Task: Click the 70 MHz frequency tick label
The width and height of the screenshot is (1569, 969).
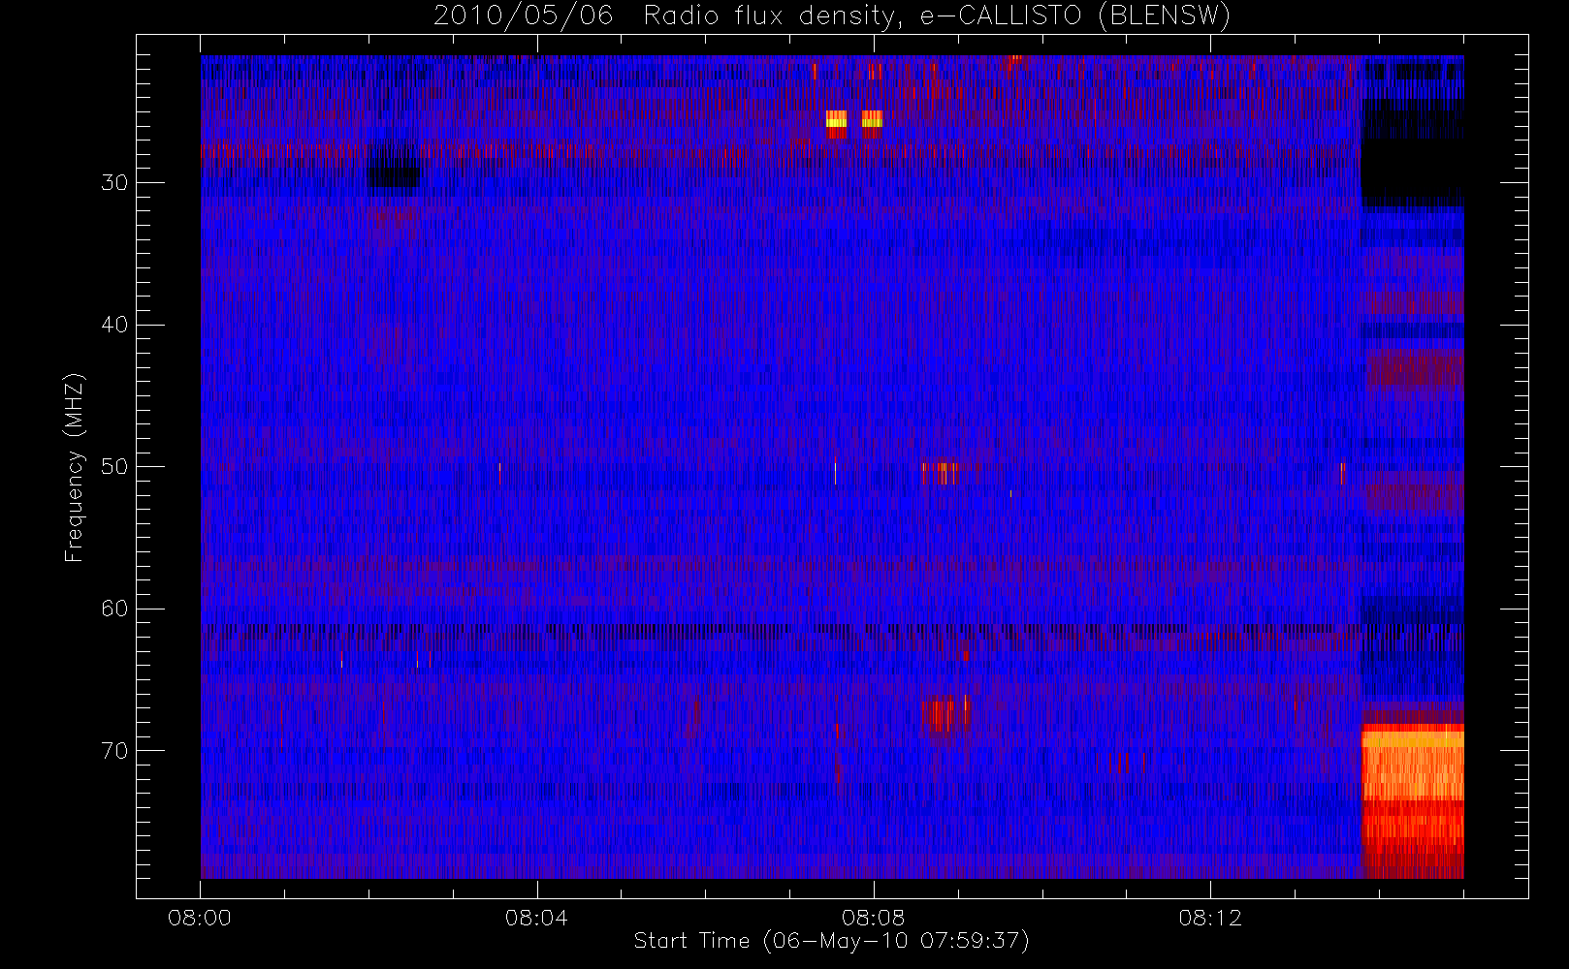Action: [114, 751]
